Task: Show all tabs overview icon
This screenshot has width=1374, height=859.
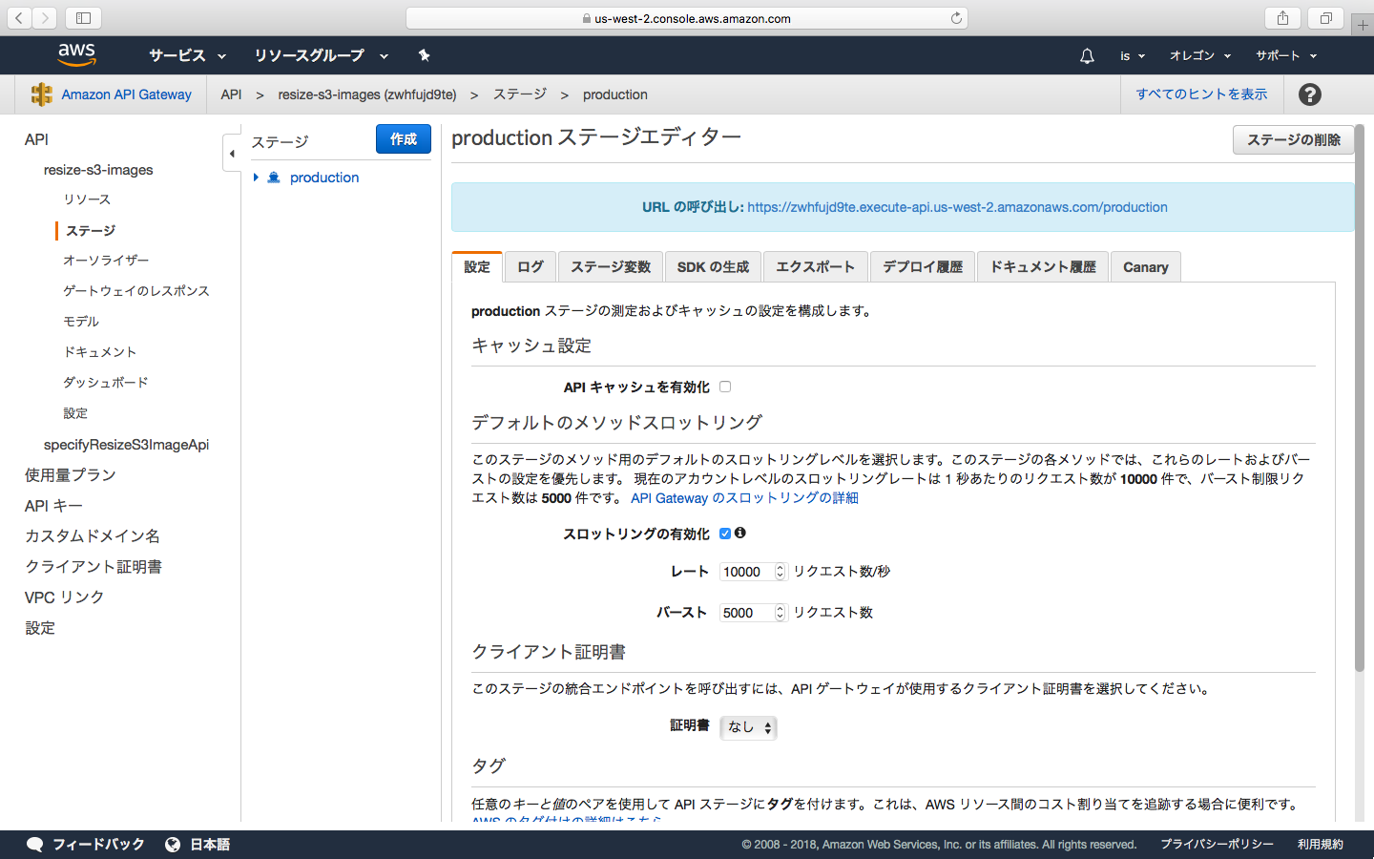Action: pos(1326,18)
